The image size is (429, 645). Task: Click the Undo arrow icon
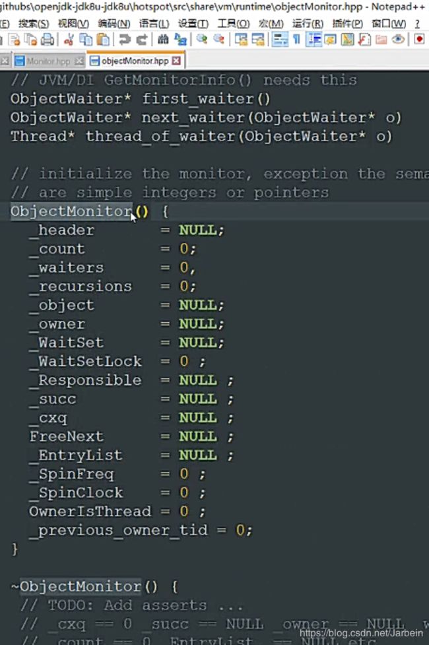coord(125,40)
